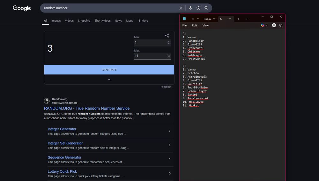Adjust the Max value stepper arrows

tap(168, 56)
